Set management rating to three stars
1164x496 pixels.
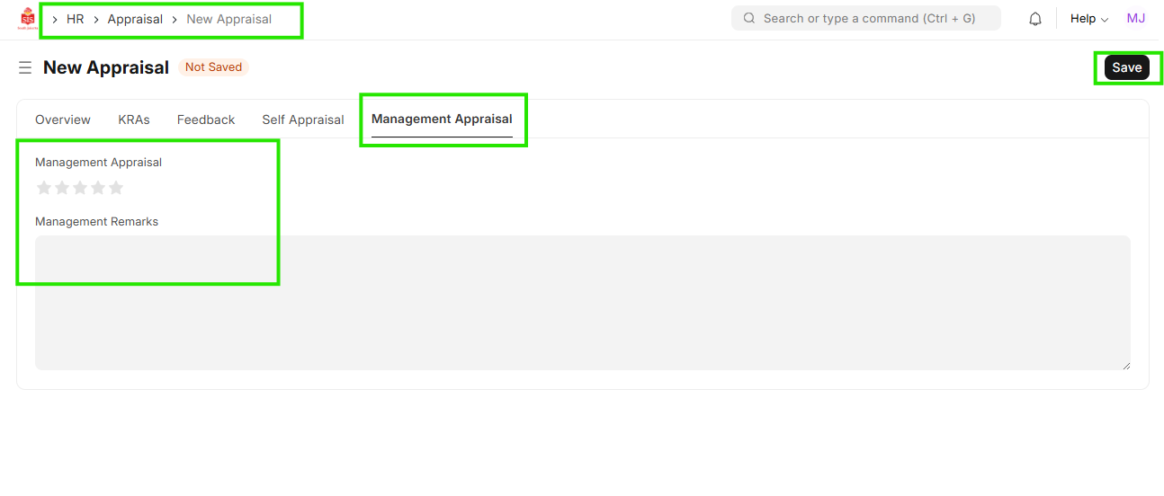[x=80, y=188]
